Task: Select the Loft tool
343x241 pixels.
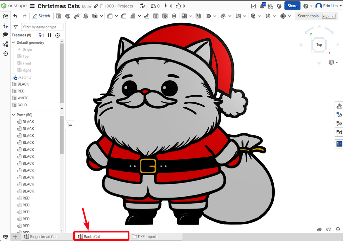Action: click(86, 16)
